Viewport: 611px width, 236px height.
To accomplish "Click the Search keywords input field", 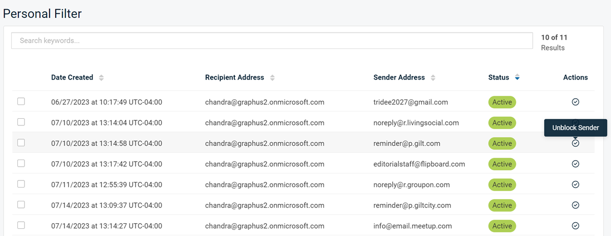I will [272, 40].
